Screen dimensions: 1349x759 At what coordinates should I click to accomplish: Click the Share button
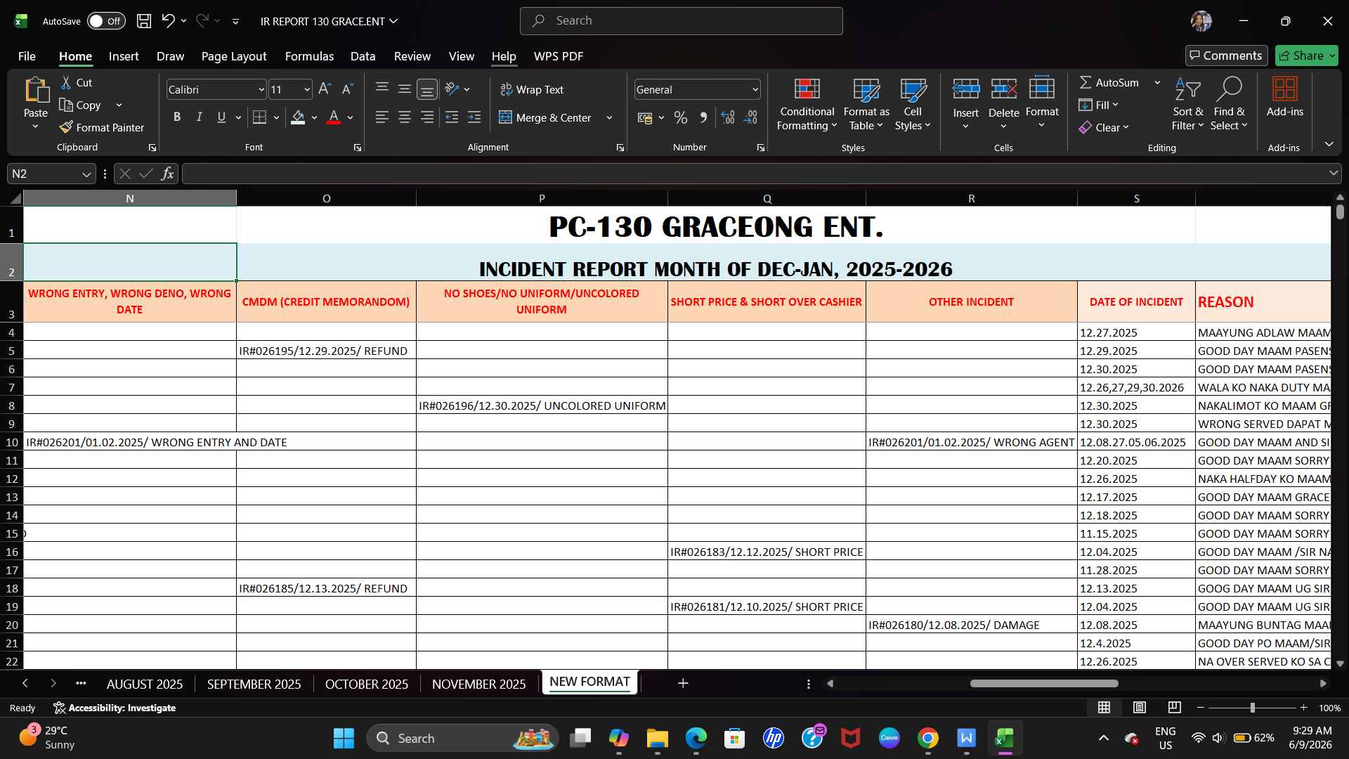click(1306, 56)
